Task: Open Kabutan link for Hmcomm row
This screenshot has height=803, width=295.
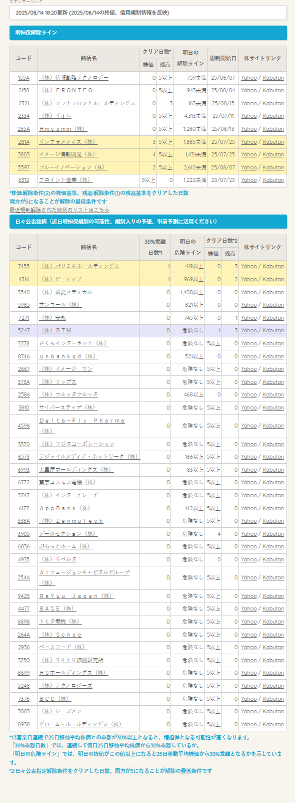Action: [273, 129]
